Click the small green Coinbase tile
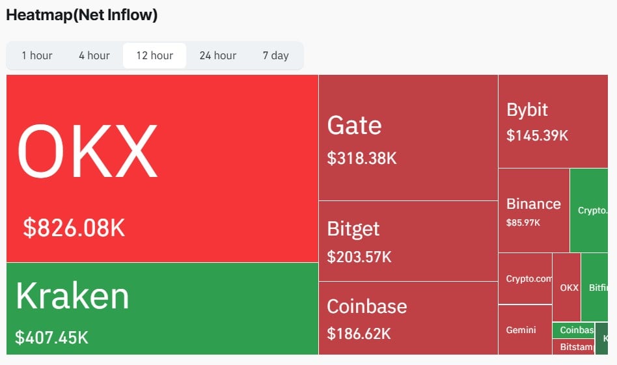This screenshot has width=617, height=365. 574,330
